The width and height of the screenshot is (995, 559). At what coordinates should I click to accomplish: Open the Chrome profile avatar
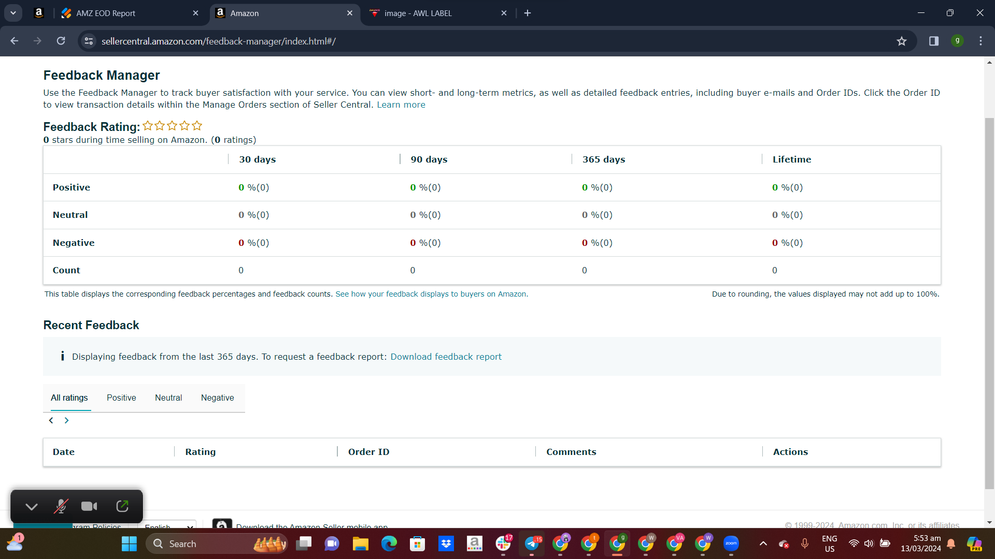(x=958, y=41)
